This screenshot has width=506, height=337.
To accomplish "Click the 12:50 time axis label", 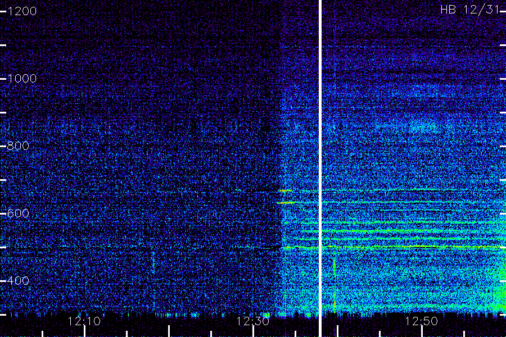I will (421, 321).
